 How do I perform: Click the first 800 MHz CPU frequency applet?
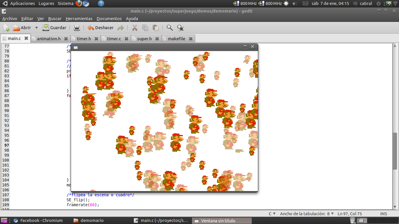[x=245, y=3]
